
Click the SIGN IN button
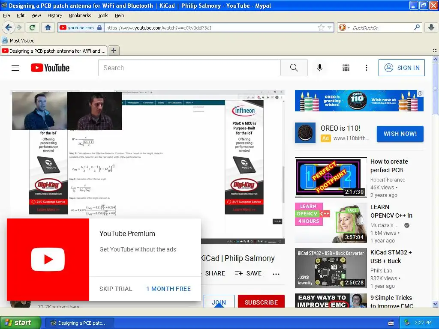pyautogui.click(x=401, y=68)
